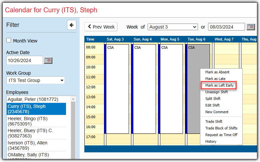Expand the Work Group dropdown
Screen dimensions: 260x162
tap(35, 80)
